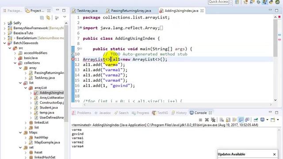The height and width of the screenshot is (159, 283).
Task: Open the Display Selected Console dropdown arrow
Action: [x=267, y=120]
